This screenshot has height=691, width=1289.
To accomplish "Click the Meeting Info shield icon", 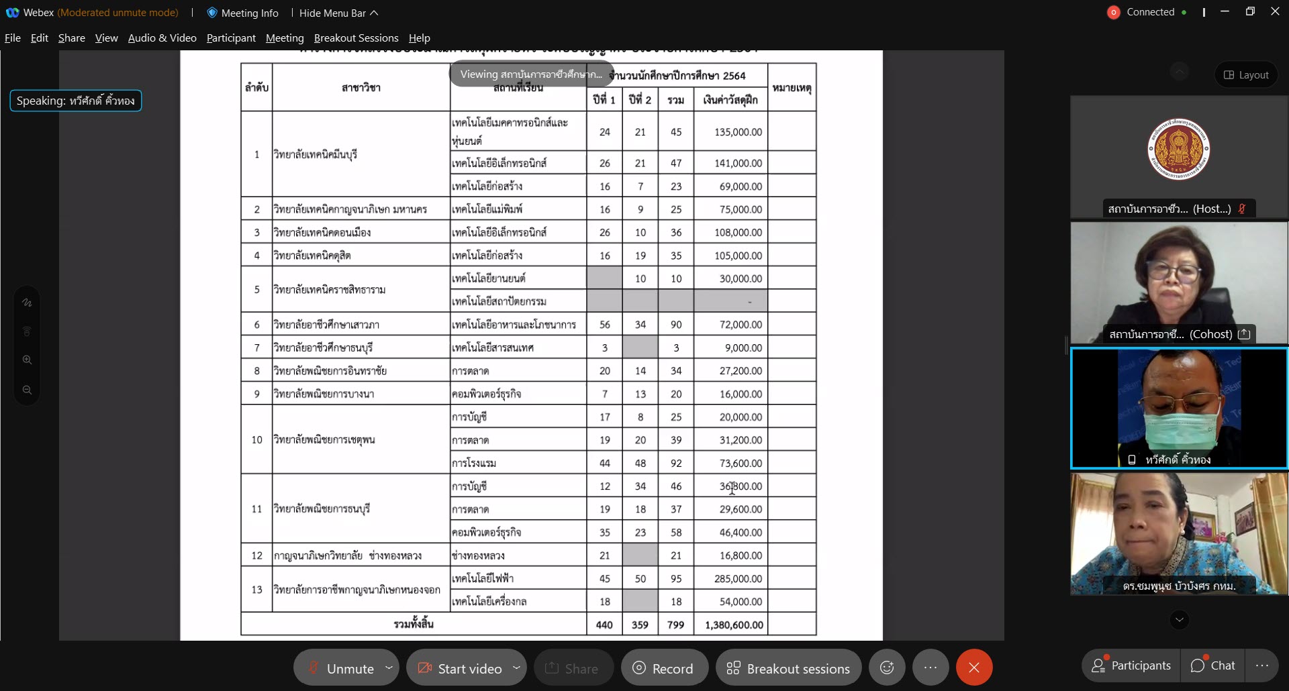I will [212, 13].
